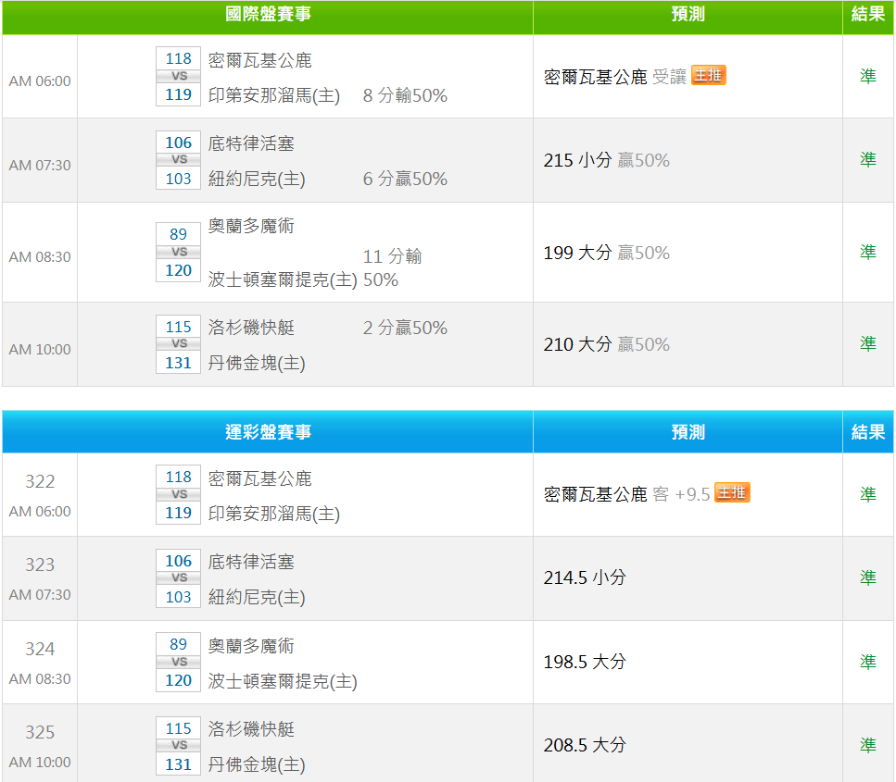Click the VS label in game 324
896x782 pixels.
[x=179, y=662]
